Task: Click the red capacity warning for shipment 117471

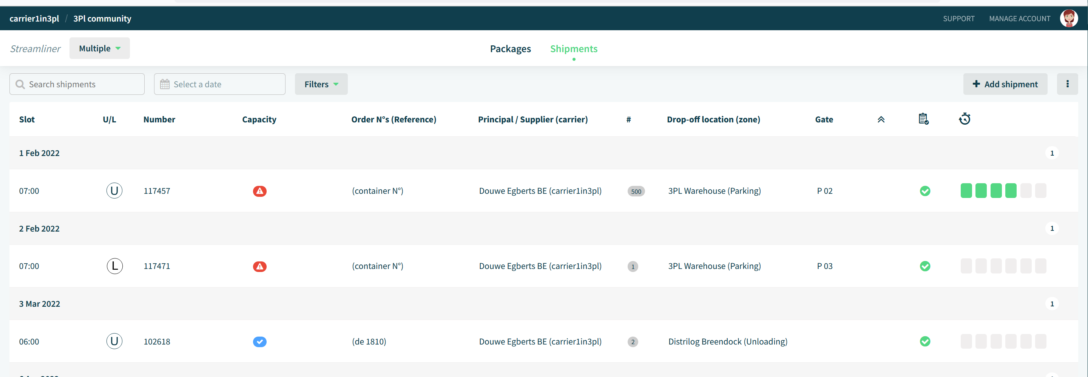Action: tap(259, 266)
